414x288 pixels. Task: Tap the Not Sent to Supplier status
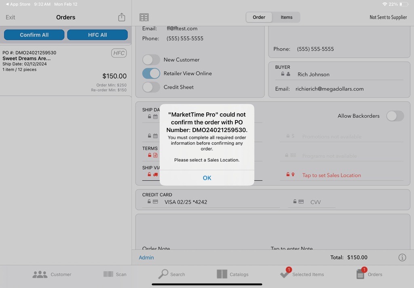(x=388, y=17)
